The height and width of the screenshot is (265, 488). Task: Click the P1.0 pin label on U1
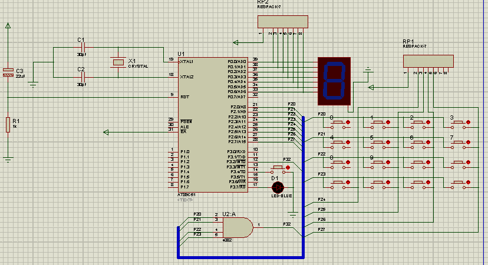185,152
